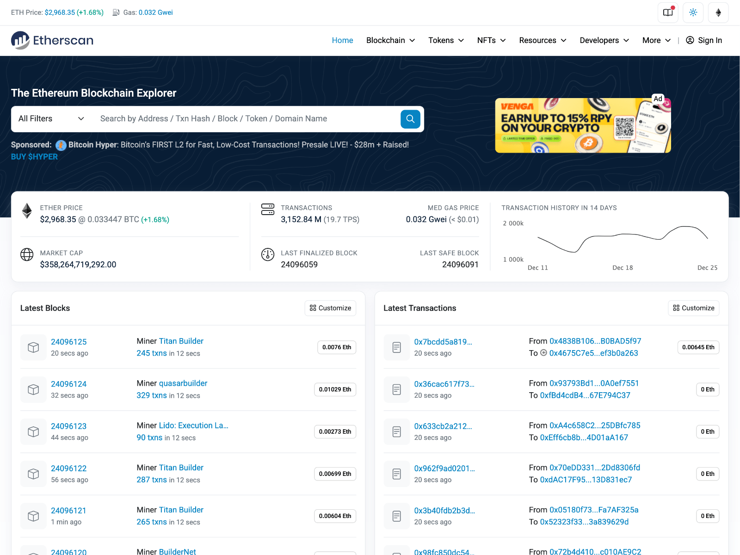Click the cube icon for block 24096125
740x555 pixels.
click(x=33, y=347)
